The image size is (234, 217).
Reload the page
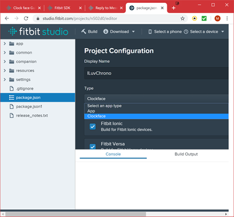click(x=26, y=18)
